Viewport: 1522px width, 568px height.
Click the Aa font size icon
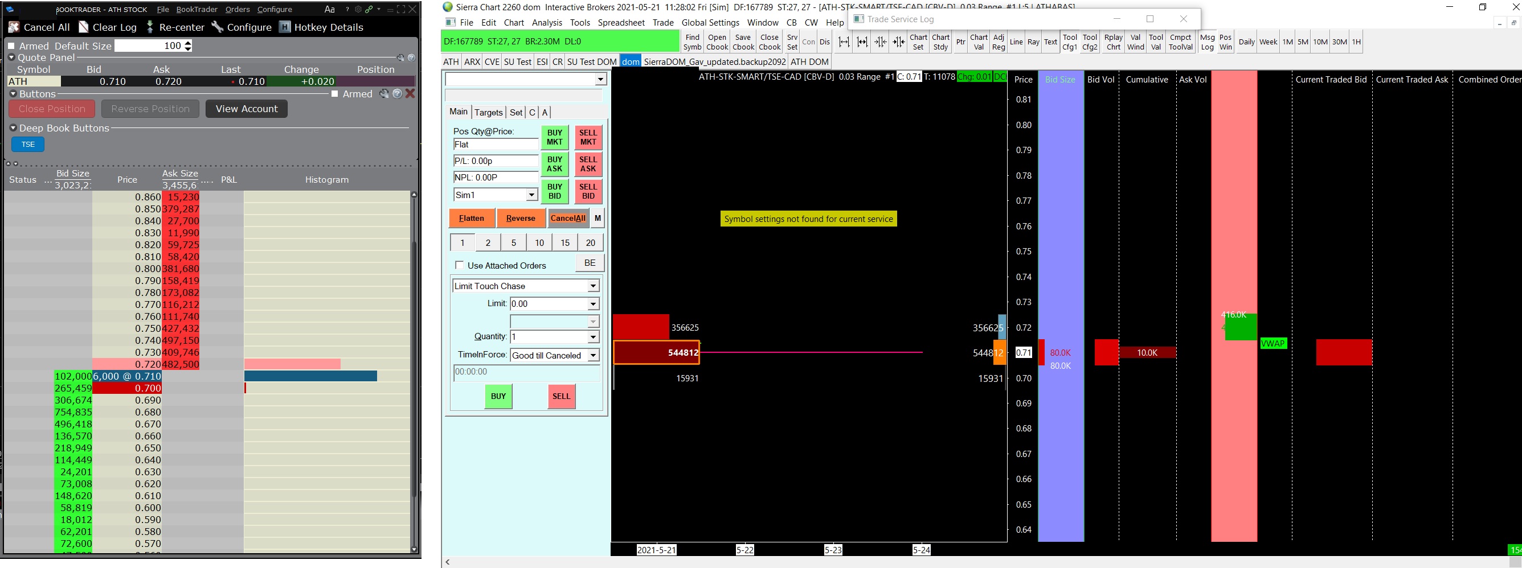(330, 10)
